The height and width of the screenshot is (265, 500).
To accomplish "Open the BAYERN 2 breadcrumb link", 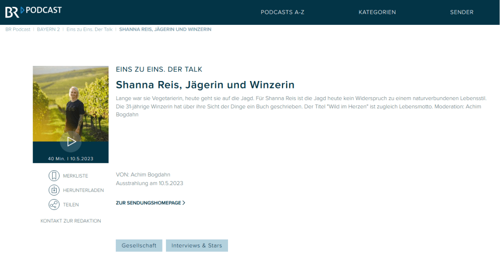I will [48, 29].
